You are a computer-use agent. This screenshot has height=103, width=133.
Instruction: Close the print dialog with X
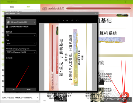(x=96, y=14)
